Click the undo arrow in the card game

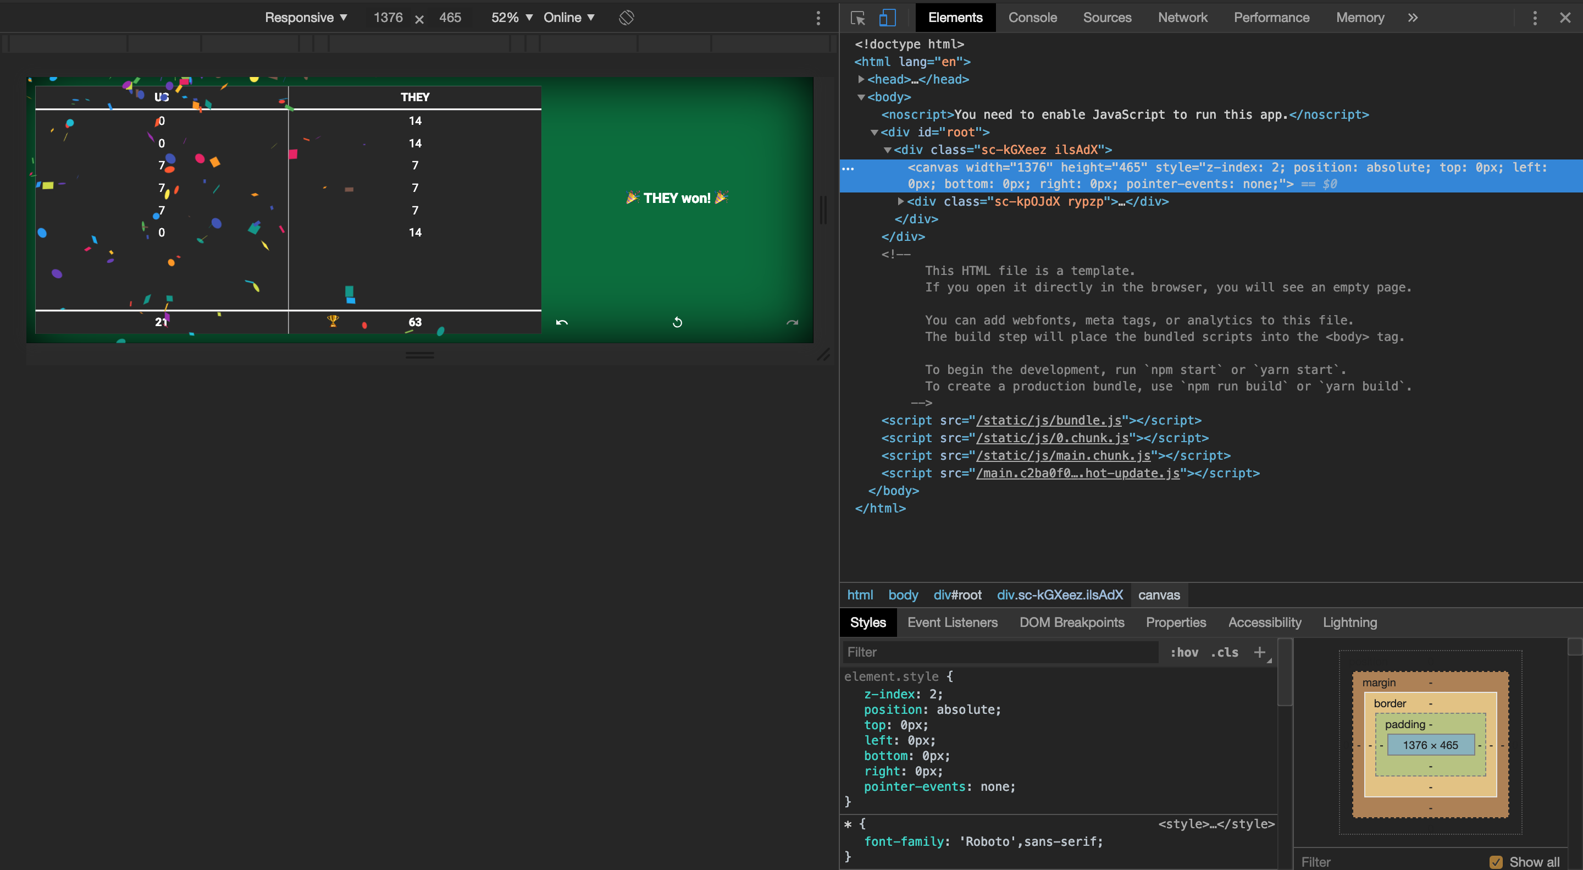561,322
